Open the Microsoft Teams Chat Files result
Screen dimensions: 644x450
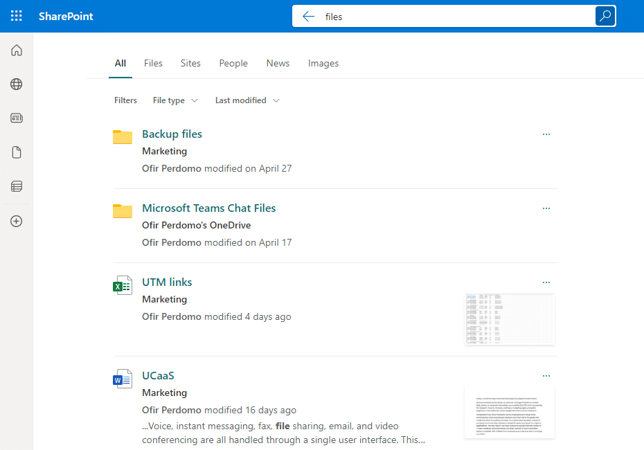(x=208, y=208)
